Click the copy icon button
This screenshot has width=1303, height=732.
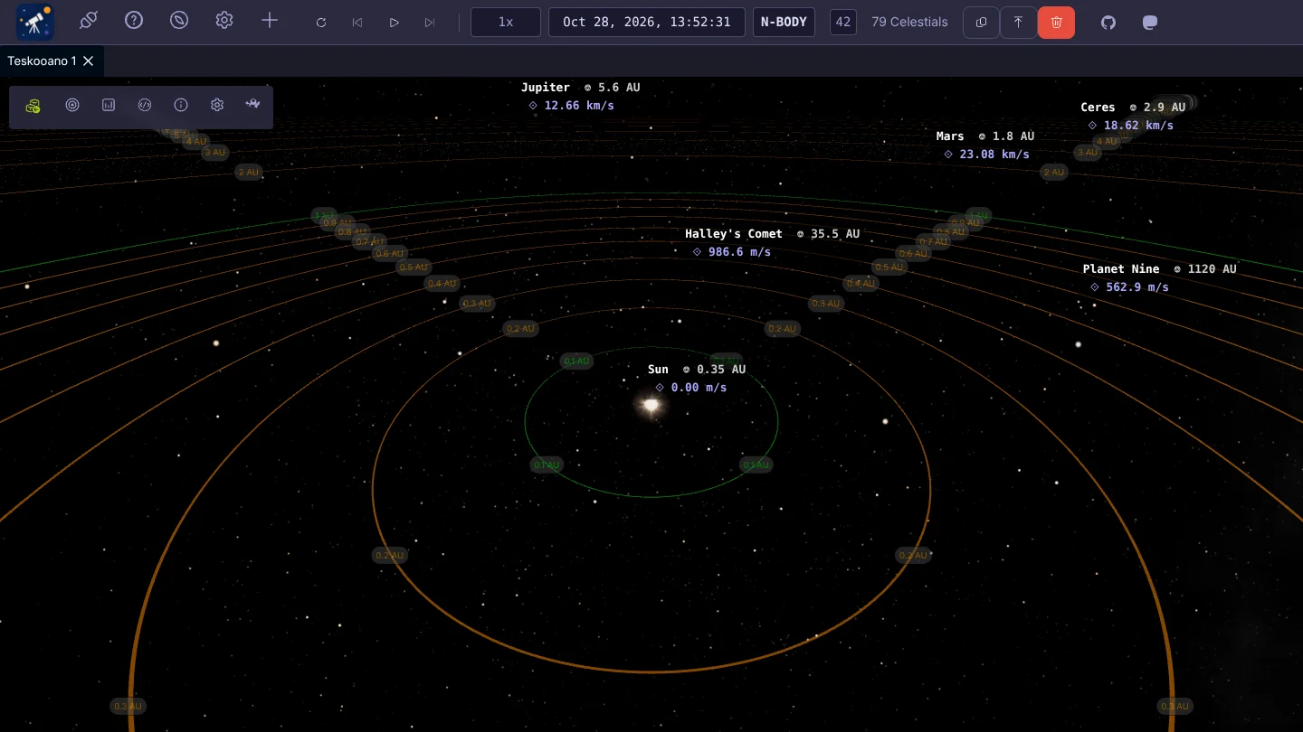pos(982,23)
